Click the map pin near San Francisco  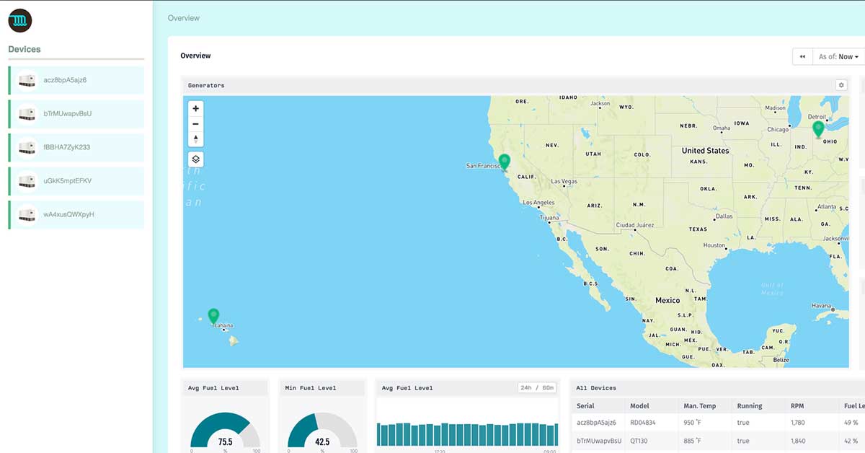(x=504, y=162)
